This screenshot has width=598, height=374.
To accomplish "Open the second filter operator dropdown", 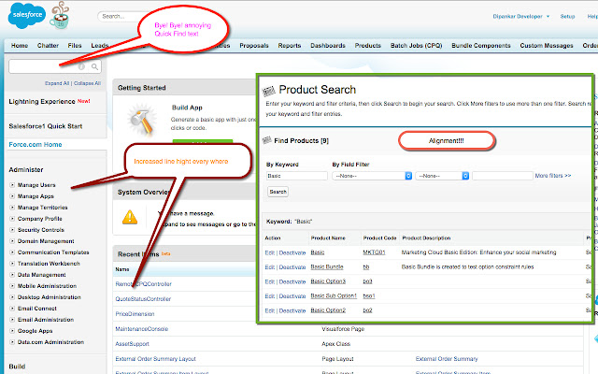I will (442, 176).
